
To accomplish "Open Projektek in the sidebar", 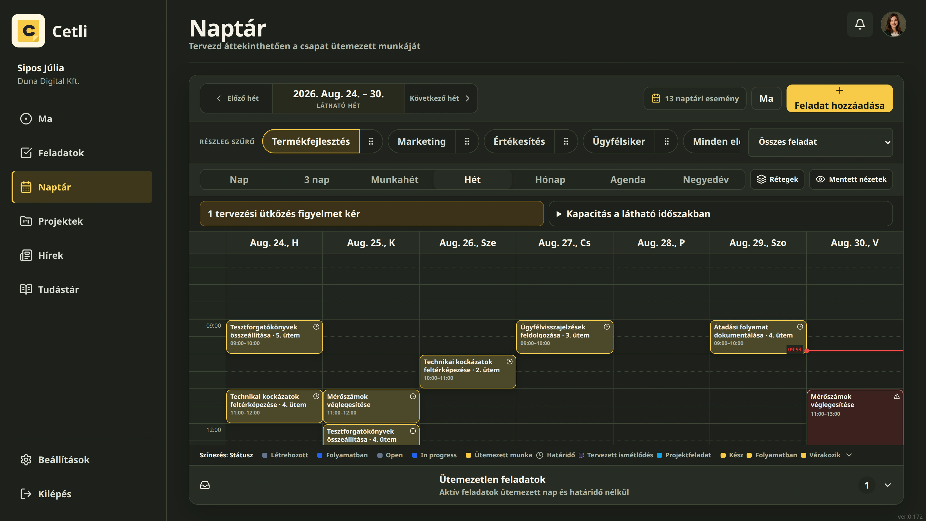I will coord(82,221).
